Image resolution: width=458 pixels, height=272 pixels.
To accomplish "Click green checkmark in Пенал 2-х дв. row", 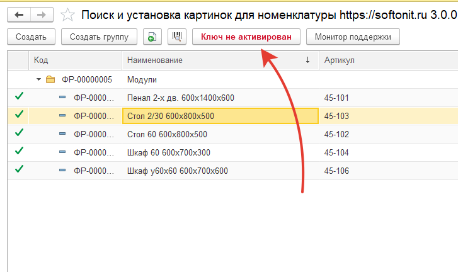I will click(x=19, y=96).
